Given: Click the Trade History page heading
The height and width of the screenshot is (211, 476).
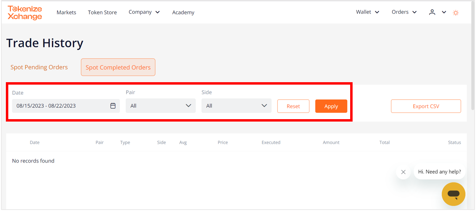Looking at the screenshot, I should (x=45, y=43).
